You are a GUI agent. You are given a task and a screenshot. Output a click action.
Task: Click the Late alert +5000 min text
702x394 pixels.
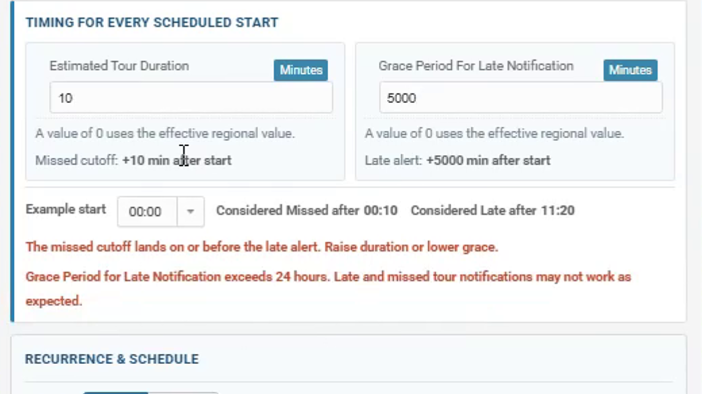pyautogui.click(x=457, y=160)
